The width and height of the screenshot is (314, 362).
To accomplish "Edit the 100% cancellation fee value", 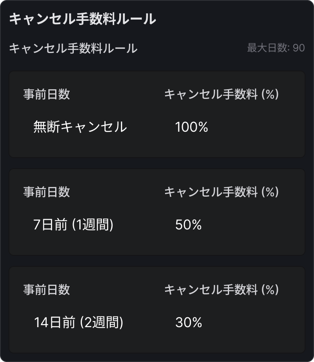I will click(x=192, y=127).
